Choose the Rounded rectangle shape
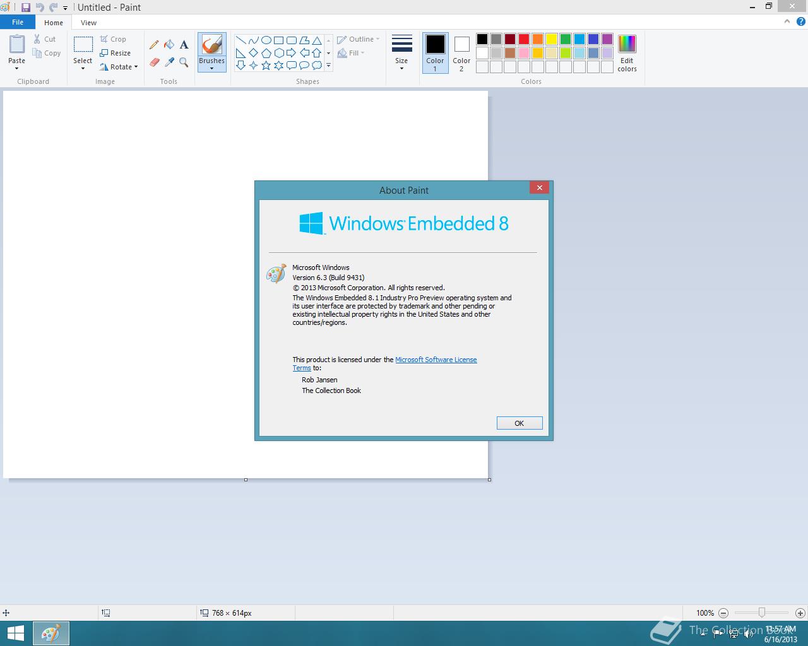808x646 pixels. tap(292, 40)
